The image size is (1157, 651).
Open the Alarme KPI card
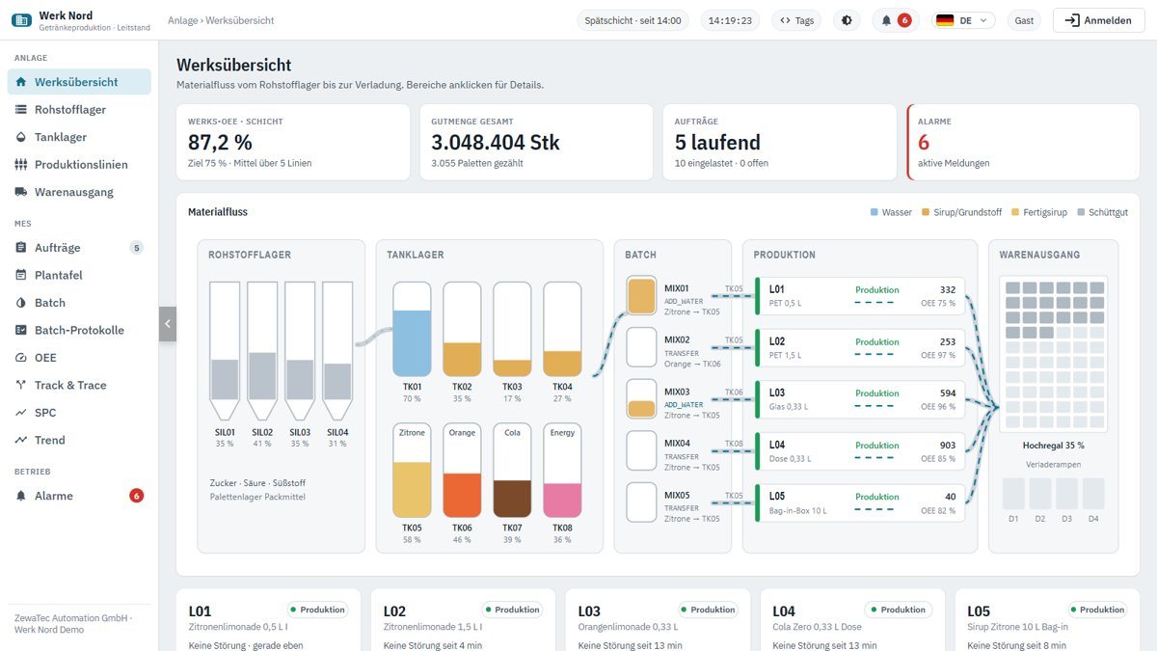pyautogui.click(x=1024, y=143)
